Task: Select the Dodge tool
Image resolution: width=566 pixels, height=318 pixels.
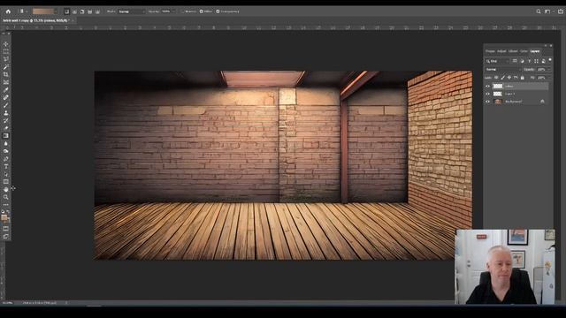Action: (6, 151)
